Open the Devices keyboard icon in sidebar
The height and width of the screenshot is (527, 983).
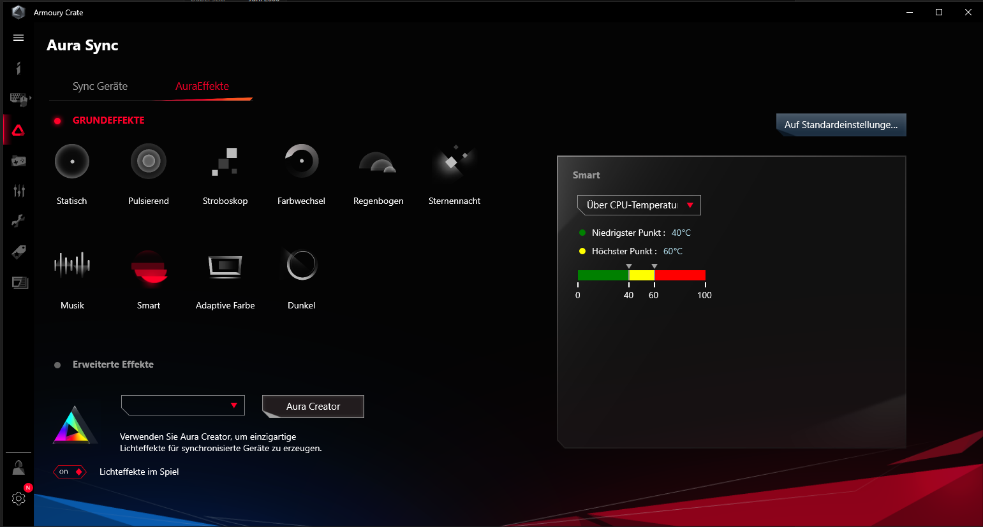18,99
